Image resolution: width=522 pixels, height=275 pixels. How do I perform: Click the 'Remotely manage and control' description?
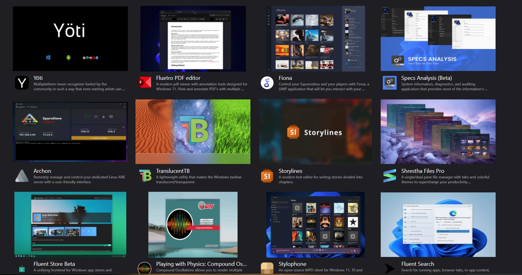pyautogui.click(x=79, y=180)
